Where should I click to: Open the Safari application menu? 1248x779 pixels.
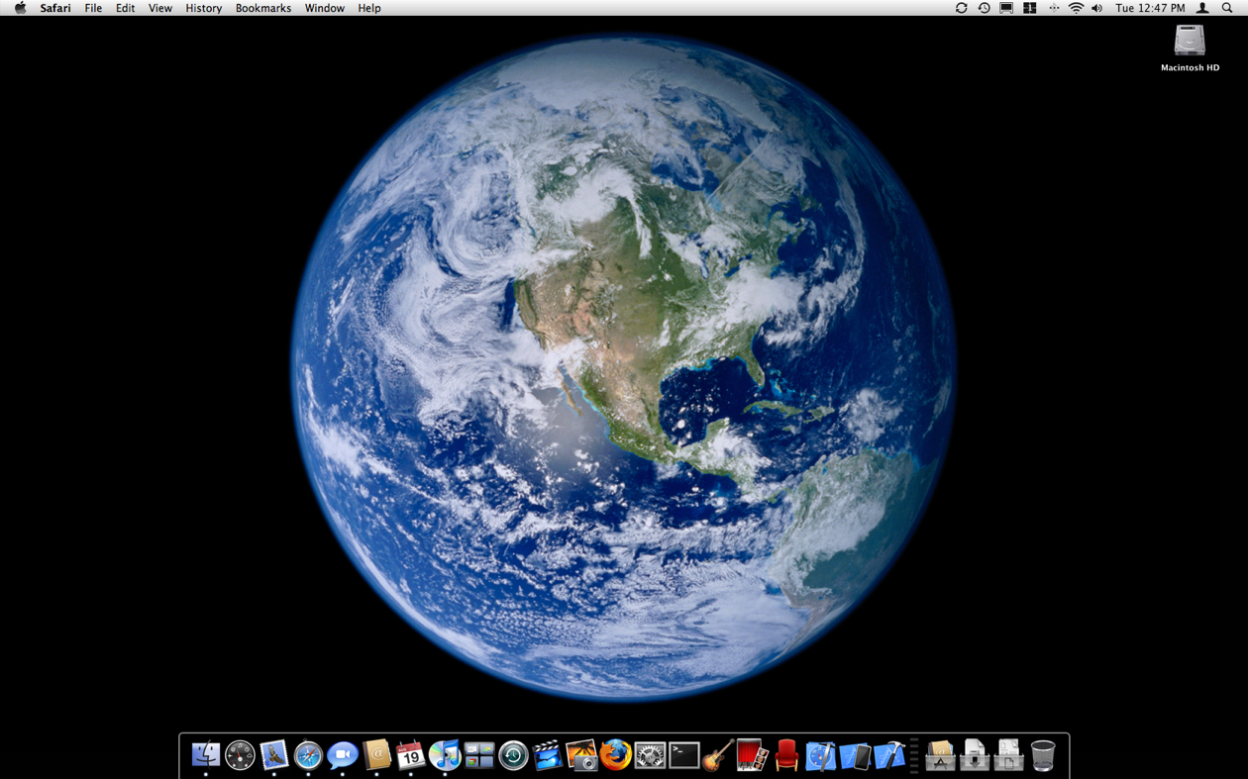55,8
